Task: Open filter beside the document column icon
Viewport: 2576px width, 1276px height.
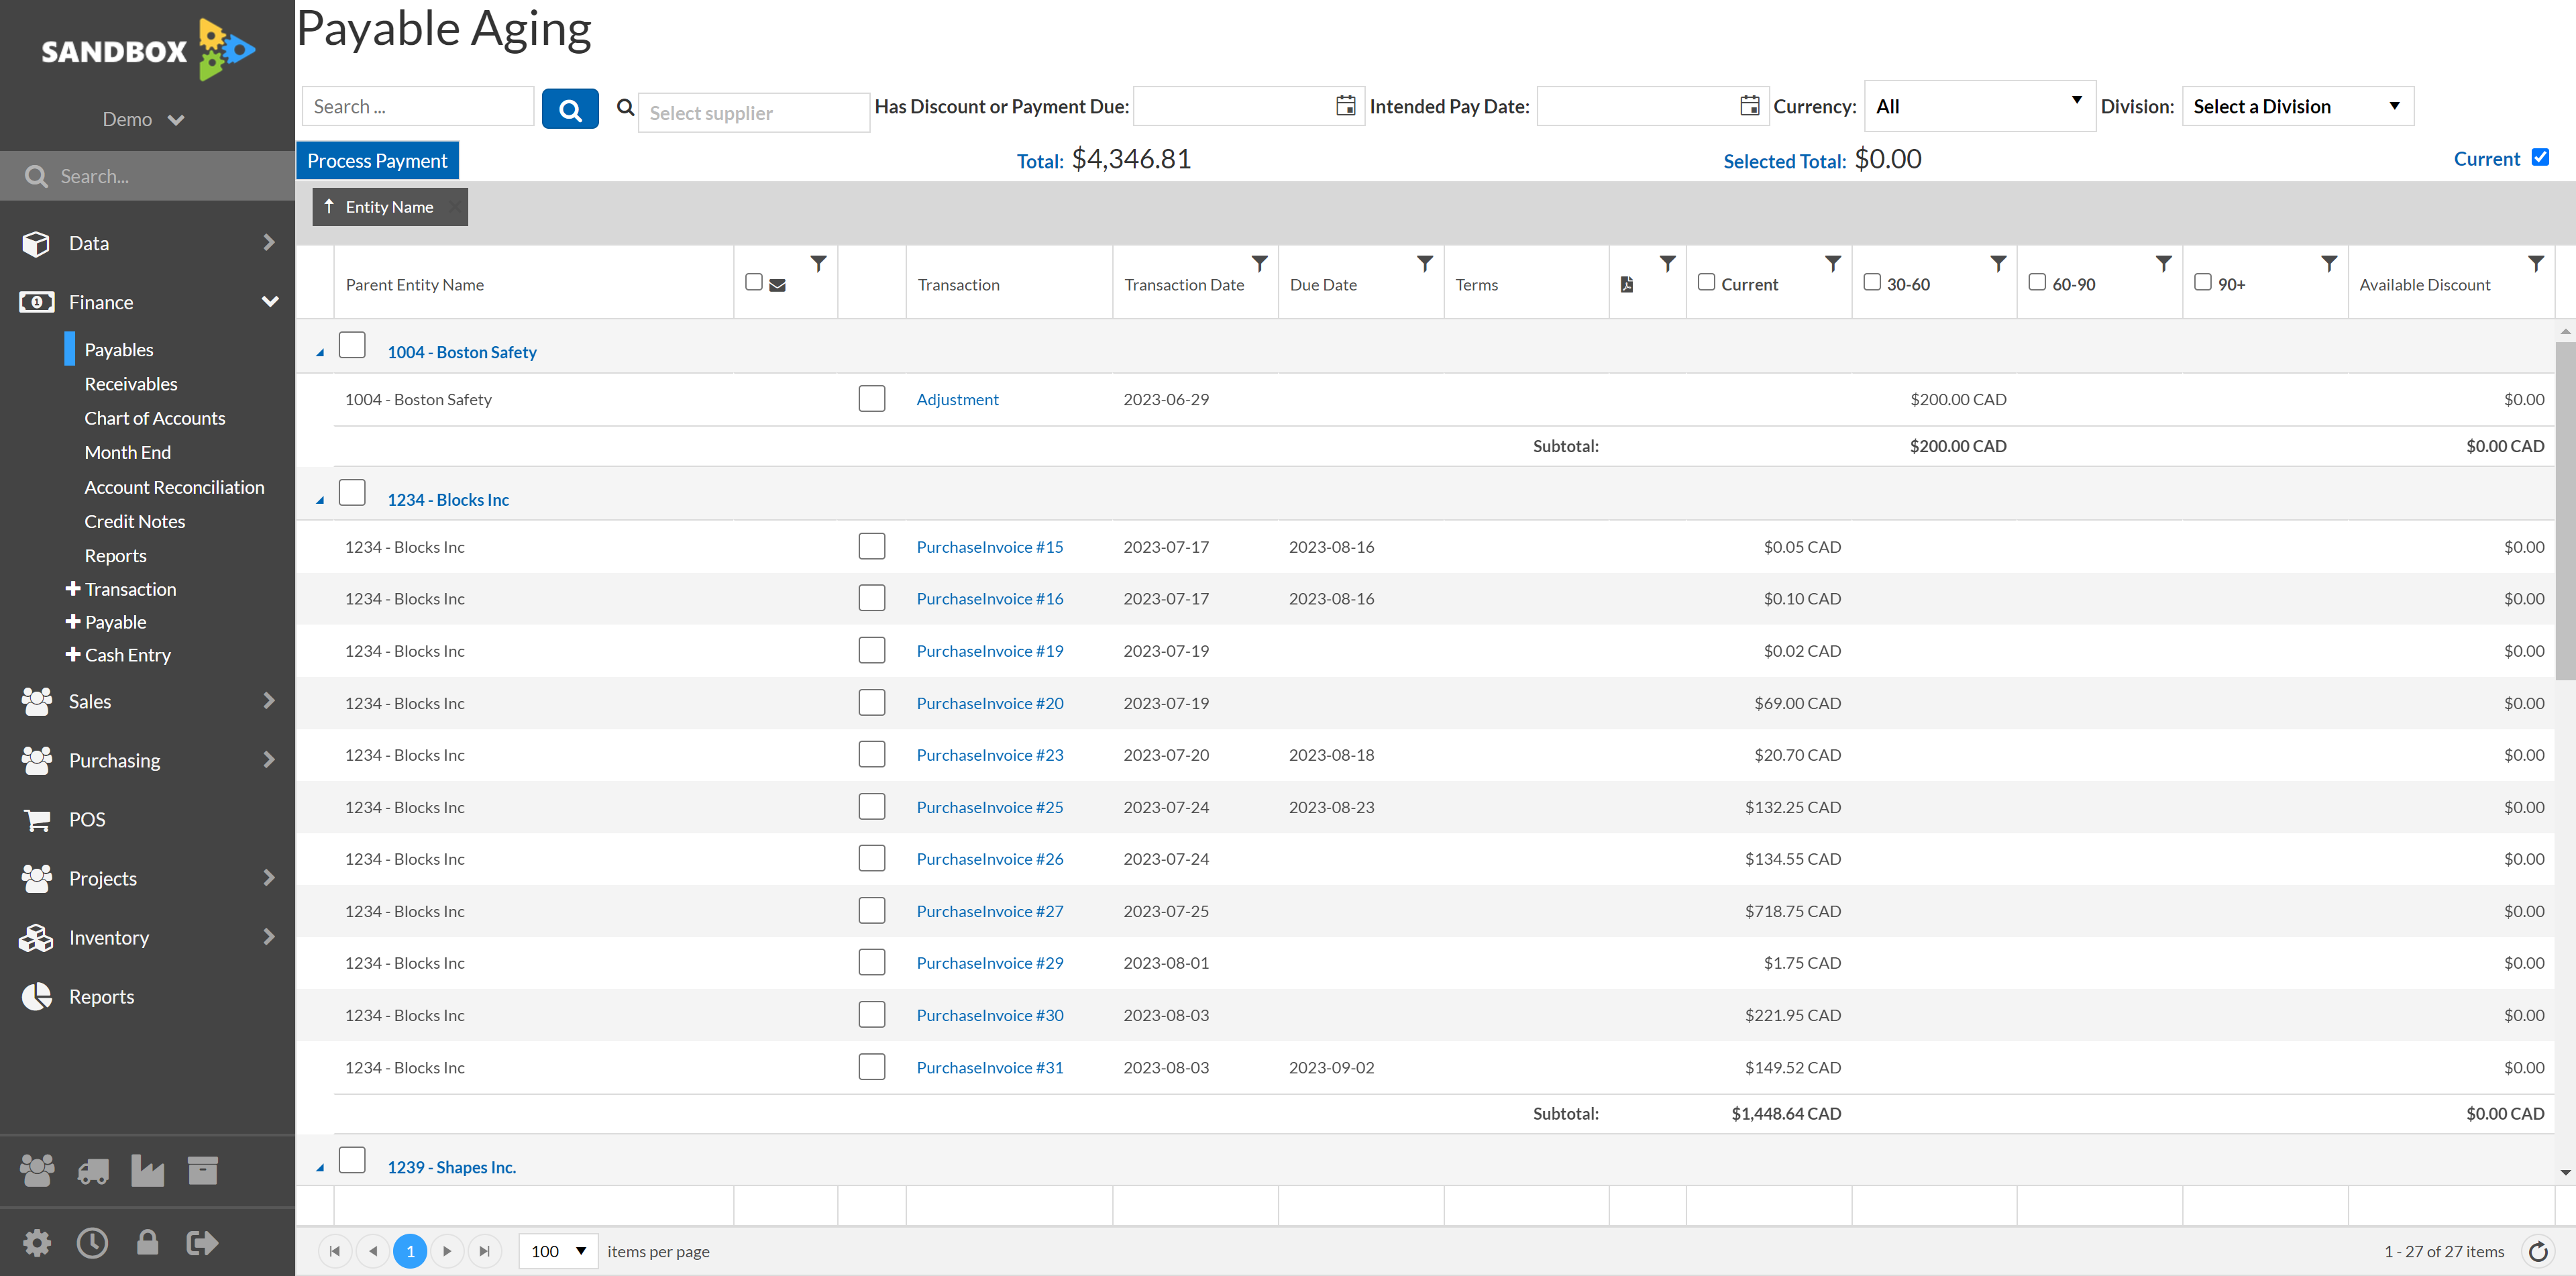Action: [x=1667, y=264]
